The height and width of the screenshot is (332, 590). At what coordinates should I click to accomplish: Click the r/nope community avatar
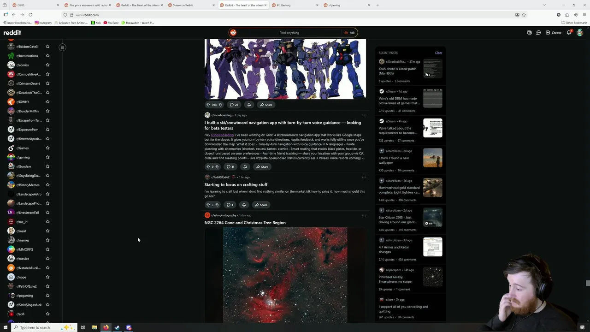(x=11, y=277)
